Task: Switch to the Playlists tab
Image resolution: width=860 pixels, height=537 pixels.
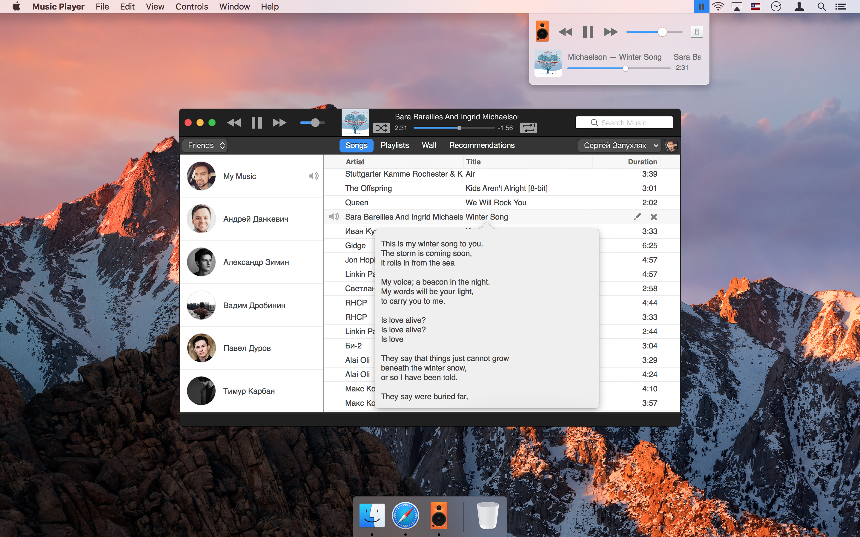Action: (394, 145)
